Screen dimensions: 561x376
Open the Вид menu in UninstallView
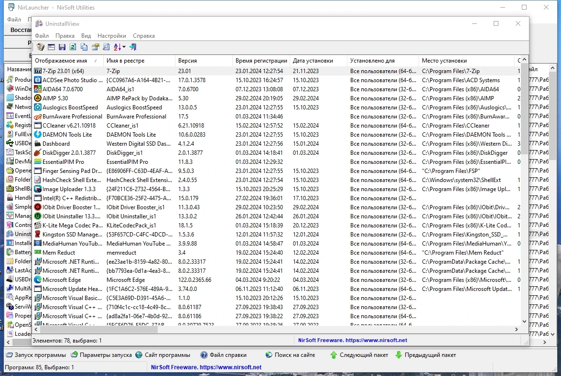pos(86,36)
